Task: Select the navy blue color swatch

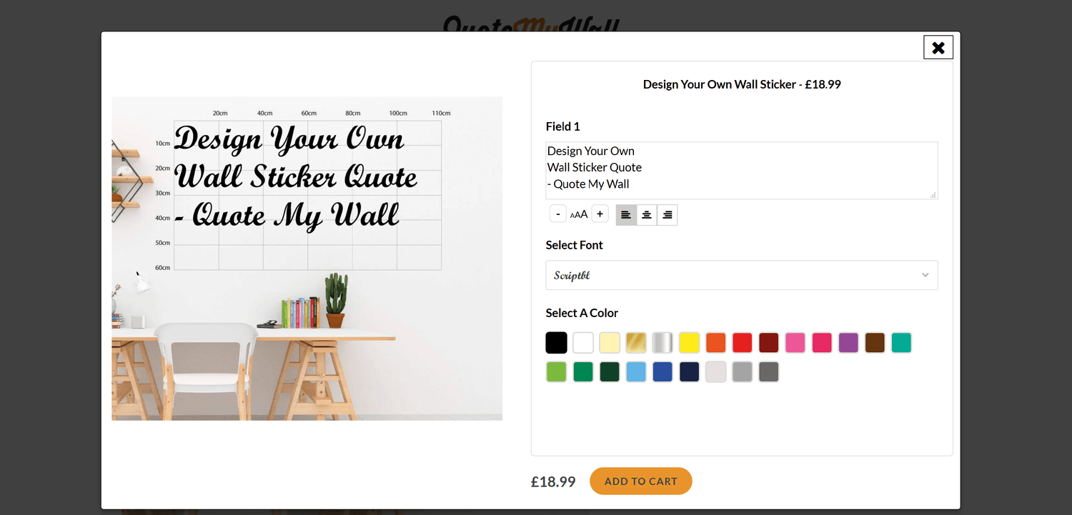Action: pyautogui.click(x=689, y=371)
